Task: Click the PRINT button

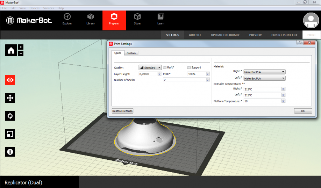Action: (311, 35)
